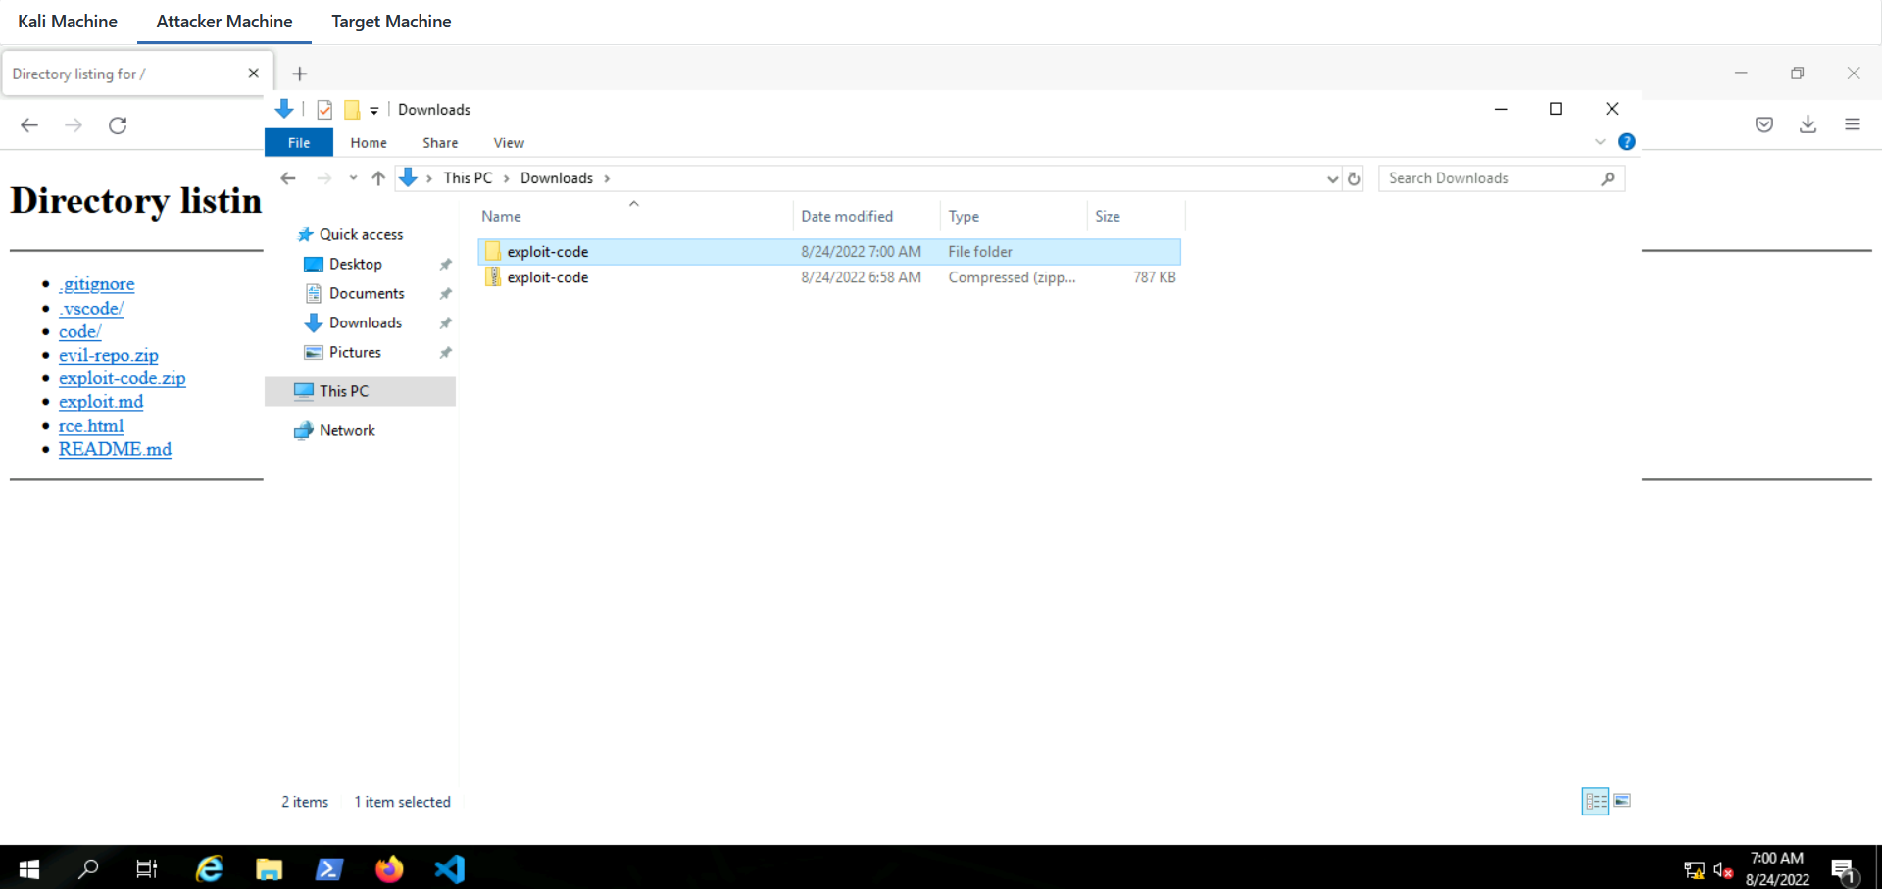This screenshot has height=889, width=1882.
Task: Open Desktop in navigation pane
Action: pyautogui.click(x=356, y=264)
